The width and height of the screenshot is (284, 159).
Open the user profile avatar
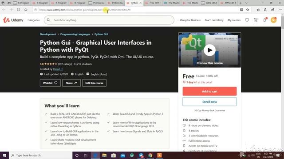pyautogui.click(x=273, y=20)
